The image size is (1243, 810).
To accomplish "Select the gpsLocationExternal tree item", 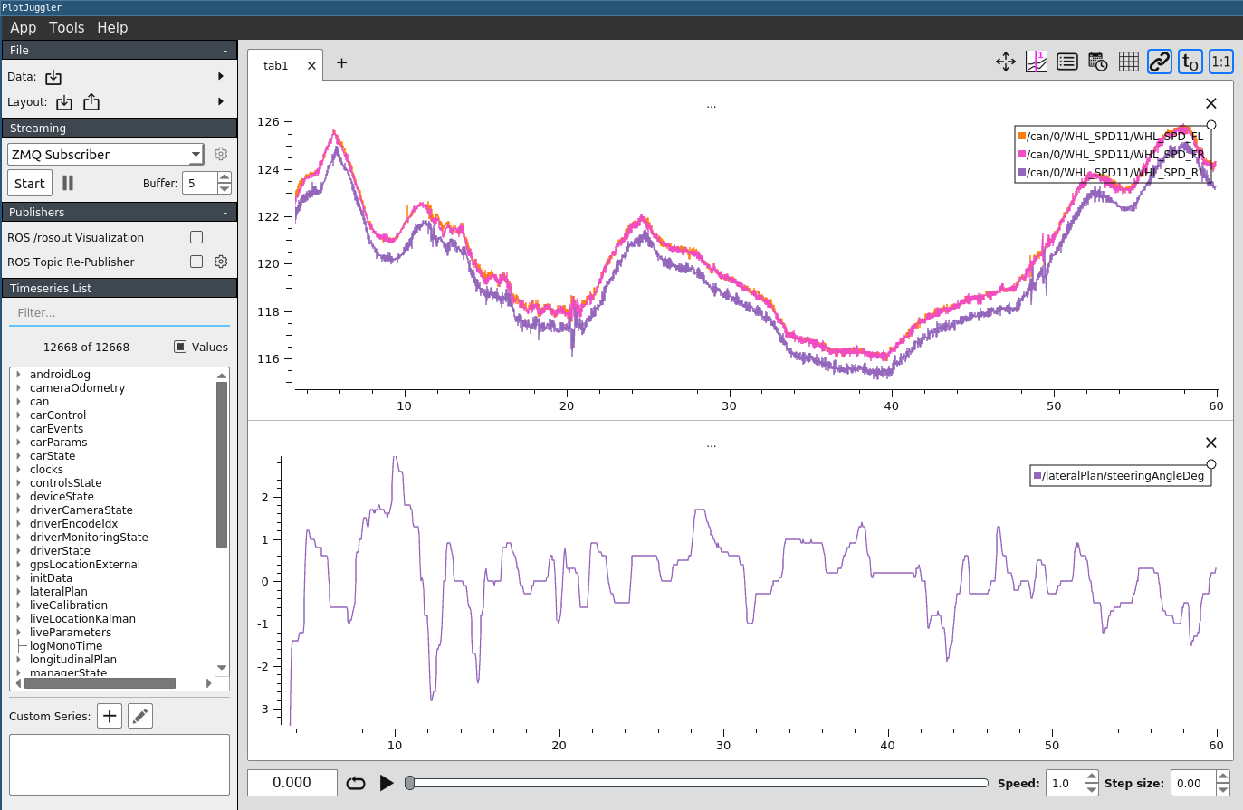I will [x=85, y=564].
